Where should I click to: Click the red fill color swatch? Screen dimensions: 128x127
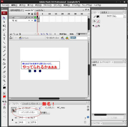coord(4,97)
